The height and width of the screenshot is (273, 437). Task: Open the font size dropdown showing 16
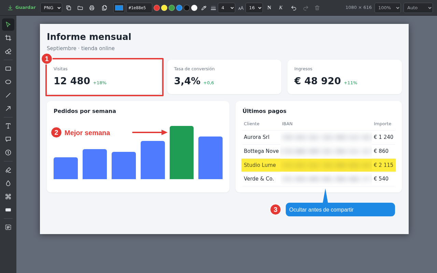(254, 8)
